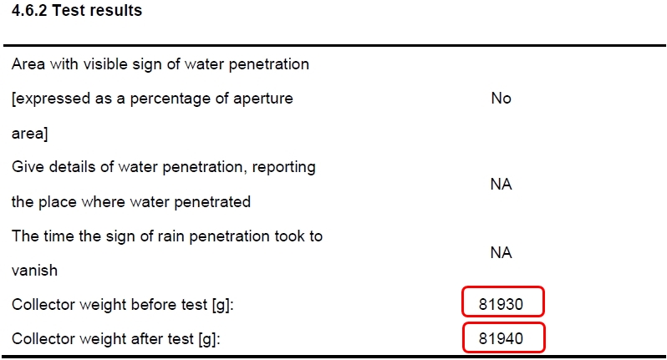Click the "Test results" heading text
Viewport: 667px width, 360px height.
click(97, 11)
